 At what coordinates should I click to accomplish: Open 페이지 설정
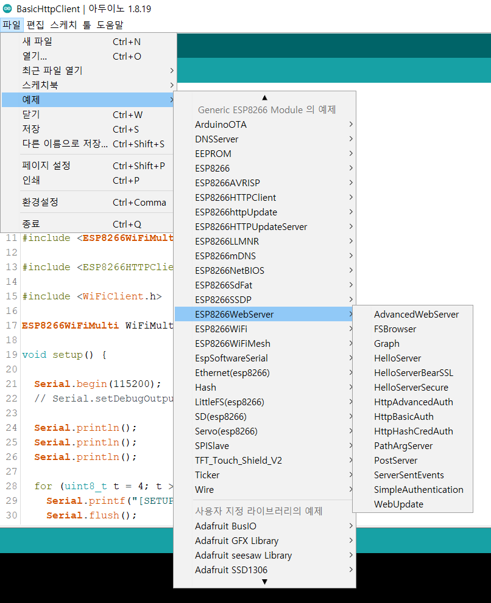88,166
